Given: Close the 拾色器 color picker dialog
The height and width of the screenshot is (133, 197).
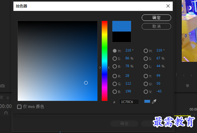Looking at the screenshot, I should 168,6.
